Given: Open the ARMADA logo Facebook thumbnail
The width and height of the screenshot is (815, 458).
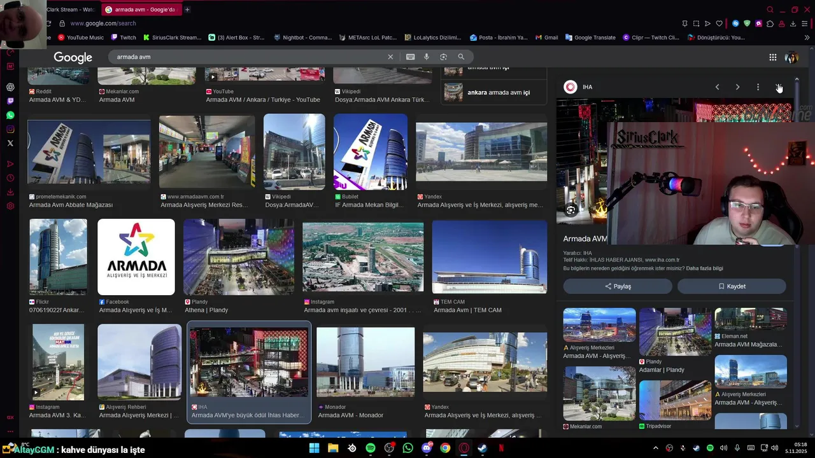Looking at the screenshot, I should click(x=136, y=257).
